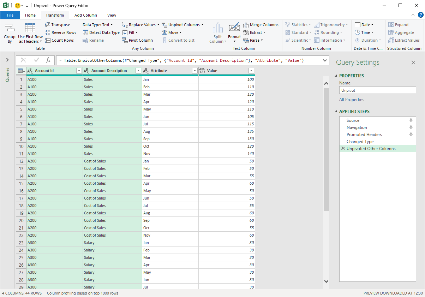This screenshot has width=425, height=297.
Task: Open All Properties link
Action: [352, 100]
